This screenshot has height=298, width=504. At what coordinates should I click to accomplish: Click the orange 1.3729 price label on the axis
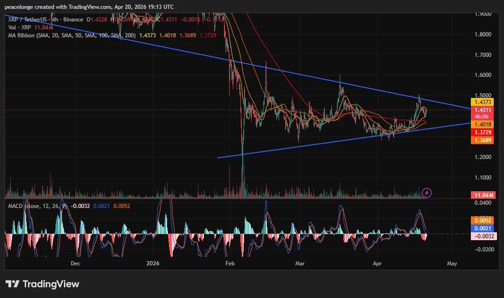point(483,132)
